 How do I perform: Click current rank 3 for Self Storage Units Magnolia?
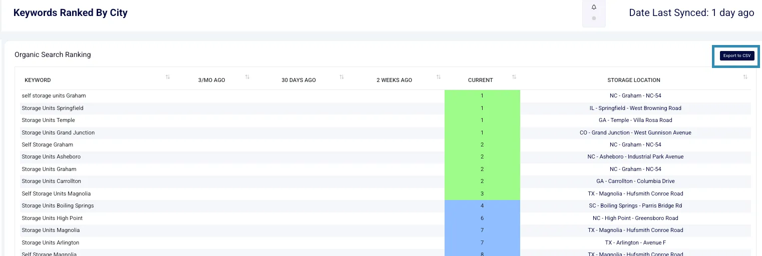pos(482,193)
